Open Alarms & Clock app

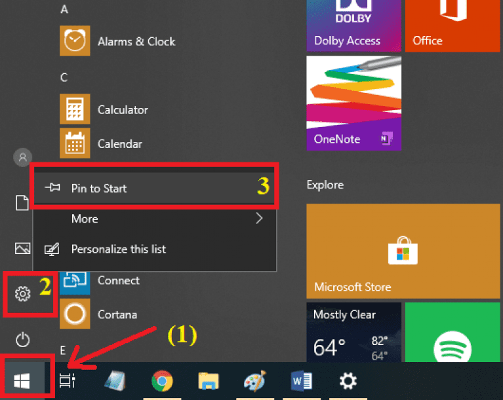[136, 41]
